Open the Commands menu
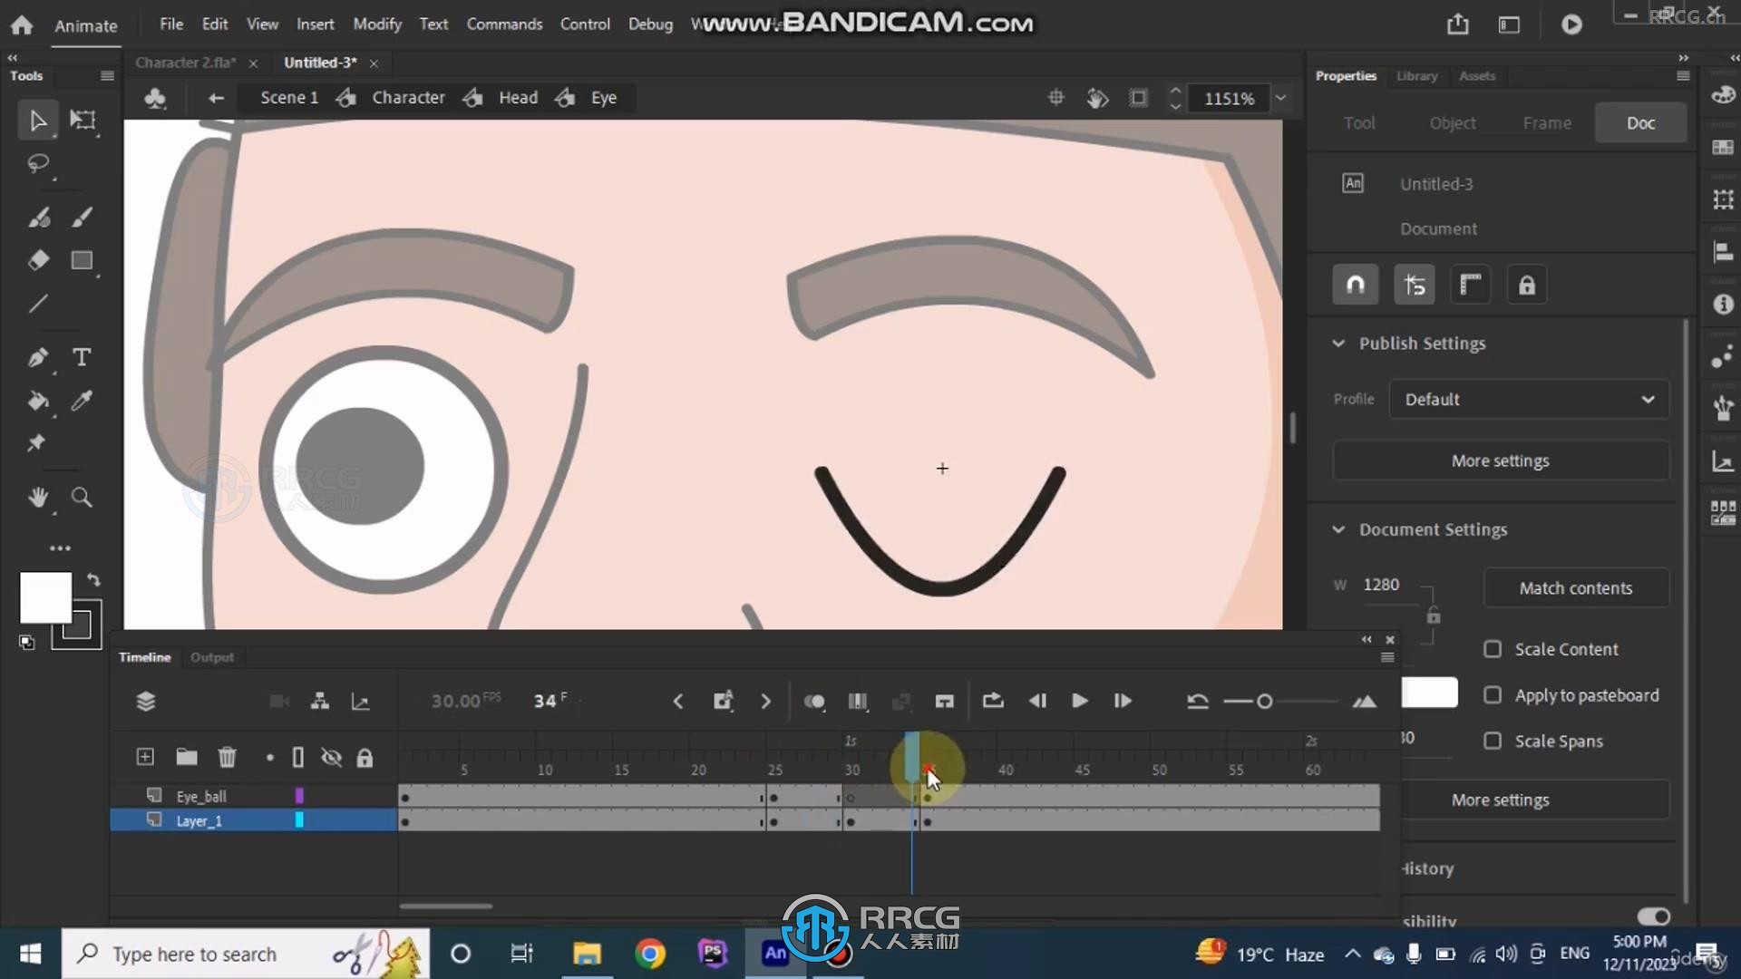The height and width of the screenshot is (979, 1741). pos(504,24)
